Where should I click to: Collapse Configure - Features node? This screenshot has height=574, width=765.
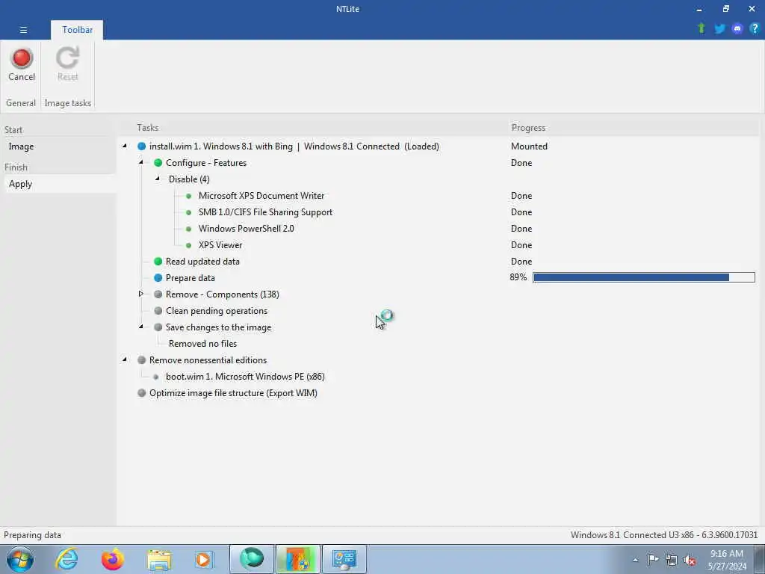[x=141, y=162]
